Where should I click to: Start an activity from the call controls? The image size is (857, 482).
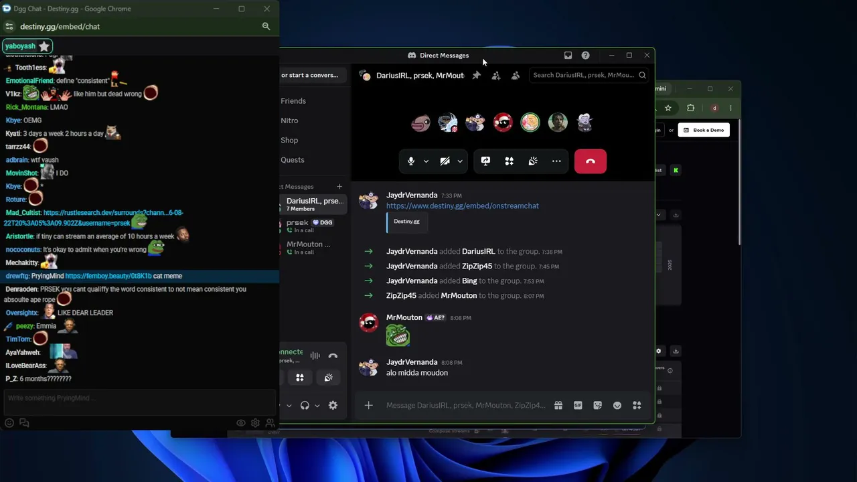[x=509, y=161]
